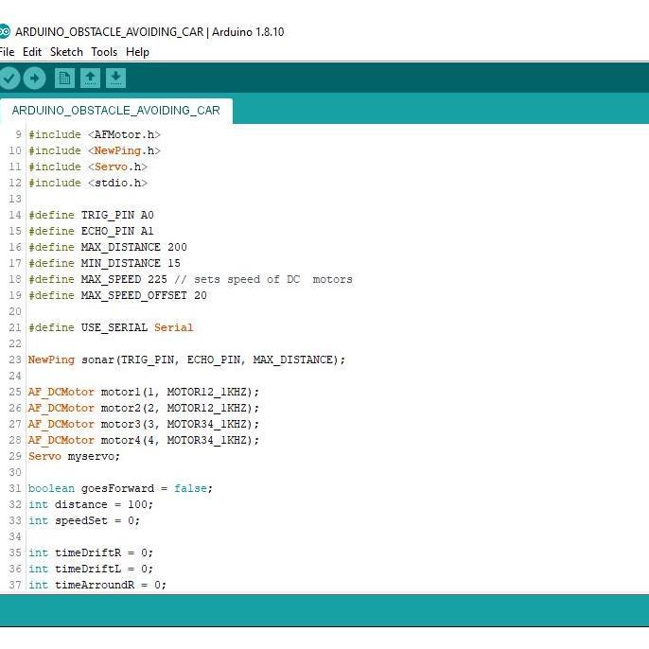Click line number 13 in the gutter
Viewport: 649px width, 649px height.
pos(15,199)
